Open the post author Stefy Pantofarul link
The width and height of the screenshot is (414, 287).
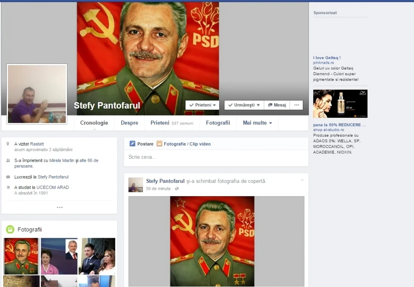tap(165, 181)
